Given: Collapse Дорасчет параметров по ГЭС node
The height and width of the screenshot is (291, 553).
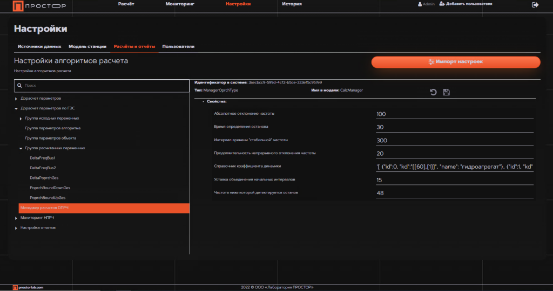Looking at the screenshot, I should [16, 108].
